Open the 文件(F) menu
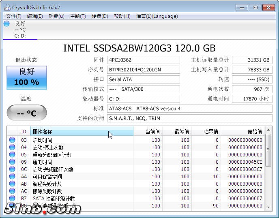 13,16
